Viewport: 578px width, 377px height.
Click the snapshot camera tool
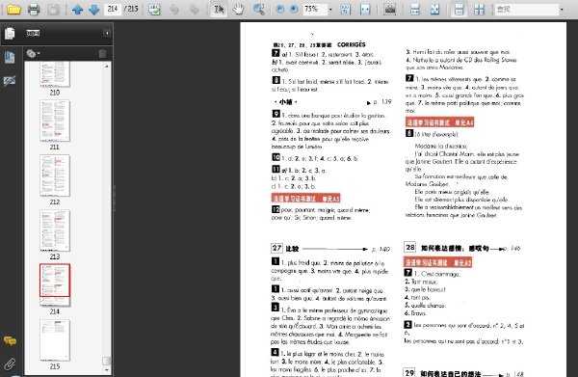click(x=389, y=10)
